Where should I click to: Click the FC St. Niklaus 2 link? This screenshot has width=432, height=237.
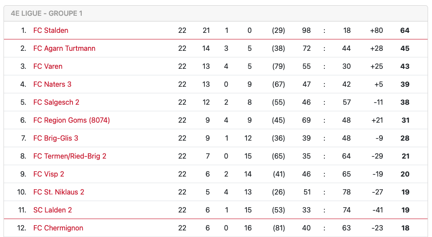tap(59, 192)
